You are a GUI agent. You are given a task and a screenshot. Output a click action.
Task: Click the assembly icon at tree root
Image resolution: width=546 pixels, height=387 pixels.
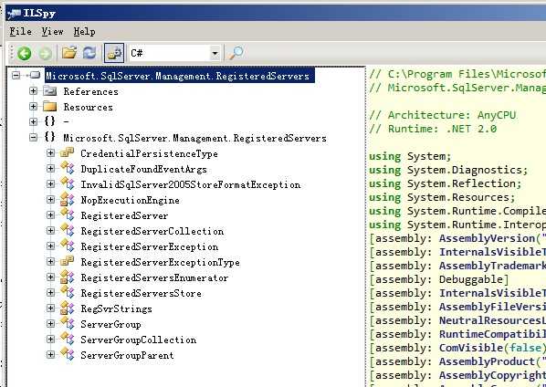pyautogui.click(x=35, y=75)
